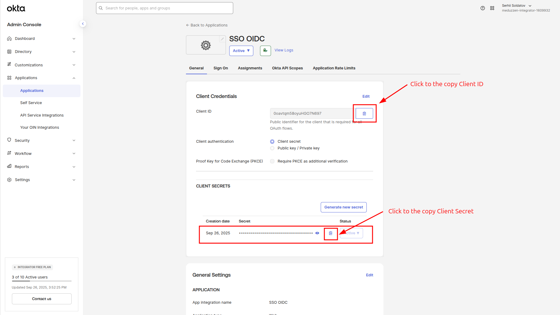Expand the Dashboard menu
The width and height of the screenshot is (560, 315).
tap(74, 39)
